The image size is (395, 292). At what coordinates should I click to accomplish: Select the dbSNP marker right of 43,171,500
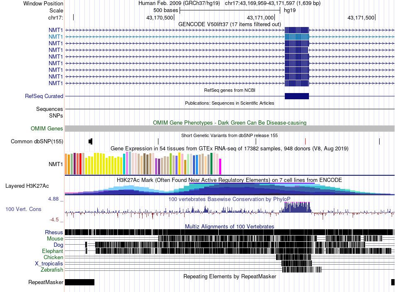379,141
